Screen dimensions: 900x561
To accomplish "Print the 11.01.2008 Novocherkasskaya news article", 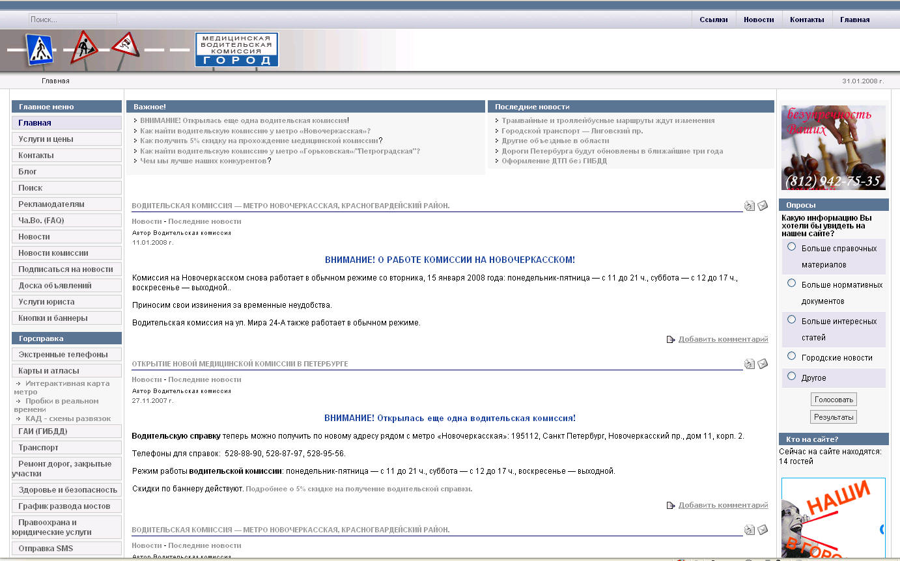I will pos(750,206).
